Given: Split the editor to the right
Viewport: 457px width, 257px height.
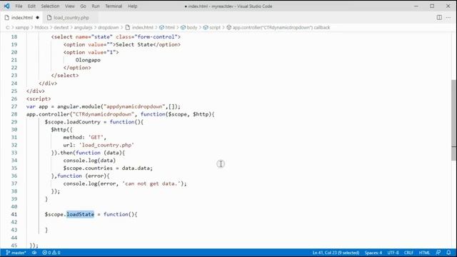Looking at the screenshot, I should (x=439, y=17).
